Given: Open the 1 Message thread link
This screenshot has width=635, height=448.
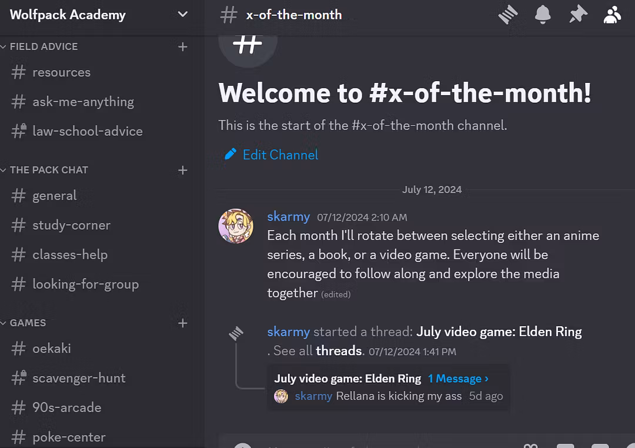Looking at the screenshot, I should [x=458, y=379].
